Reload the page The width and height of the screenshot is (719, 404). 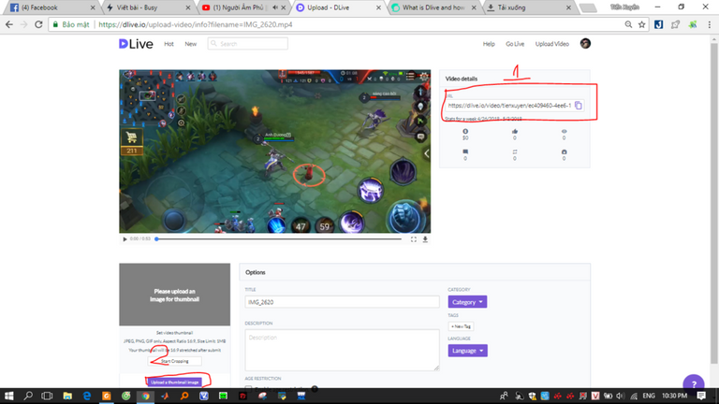point(38,24)
